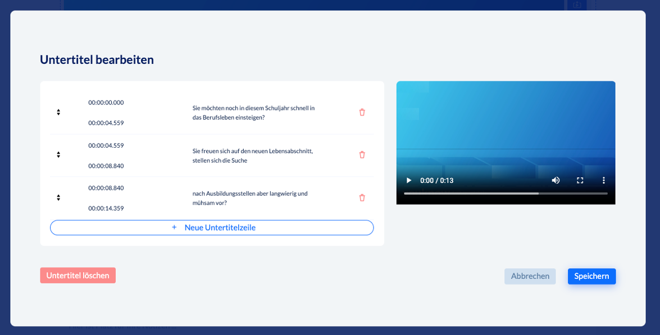Edit subtitle text 'Sie freuen sich auf den neuen Lebensabschnitt'

[253, 155]
